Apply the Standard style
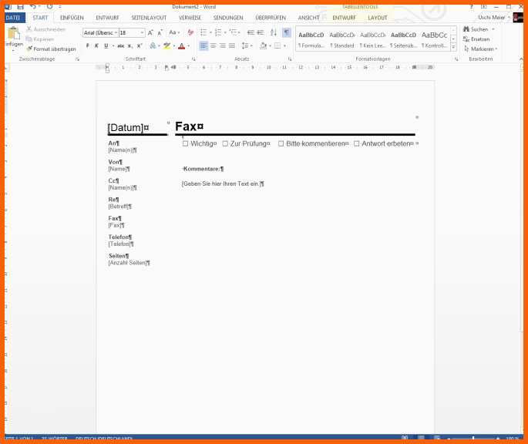Viewport: 528px width, 444px height. pyautogui.click(x=341, y=39)
